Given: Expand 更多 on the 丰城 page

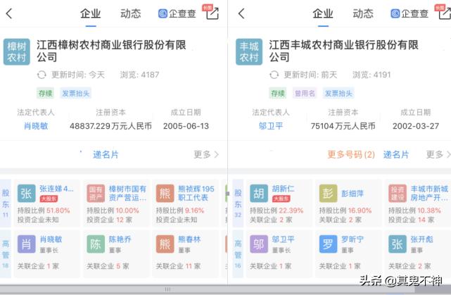Looking at the screenshot, I should pos(438,155).
